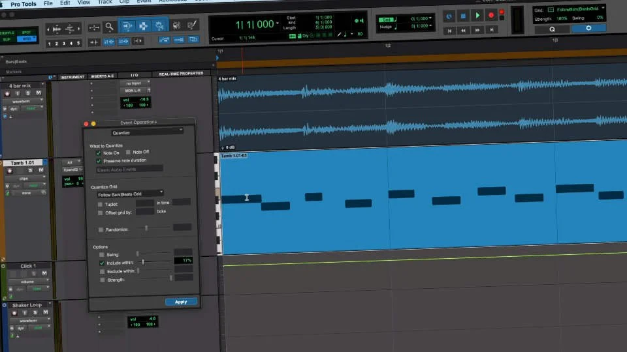This screenshot has height=352, width=627.
Task: Click the Rewind transport button
Action: [x=463, y=31]
